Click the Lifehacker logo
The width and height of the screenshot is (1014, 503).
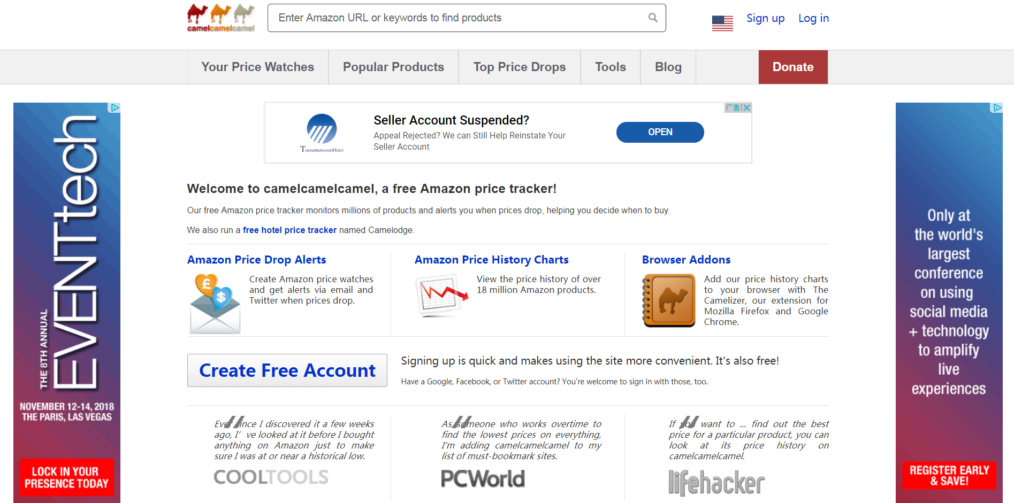[716, 483]
